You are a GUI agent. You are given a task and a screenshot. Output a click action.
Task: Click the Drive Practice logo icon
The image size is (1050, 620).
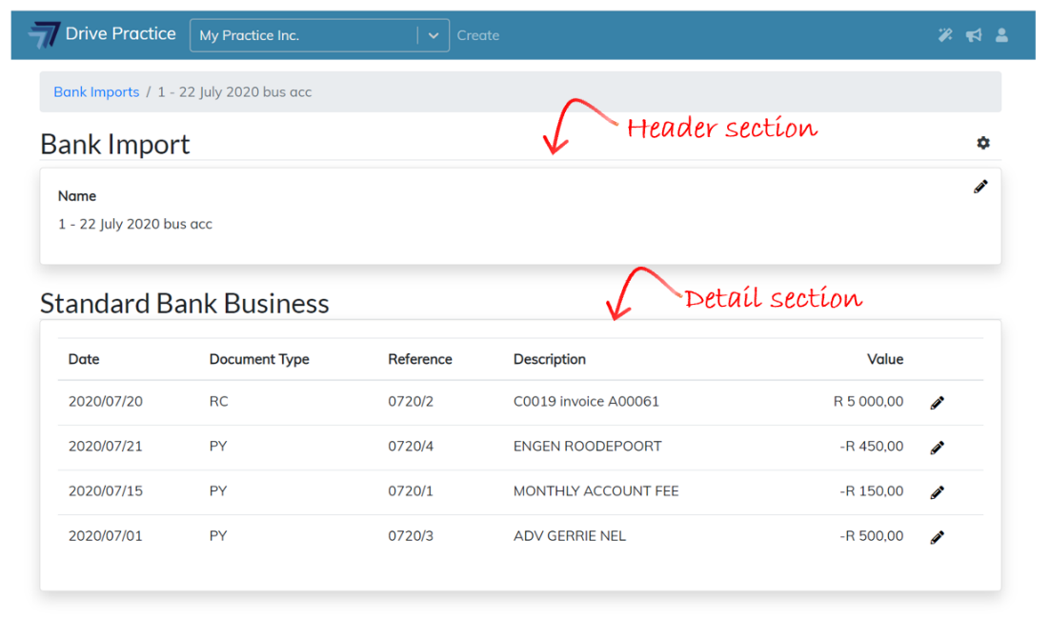44,34
